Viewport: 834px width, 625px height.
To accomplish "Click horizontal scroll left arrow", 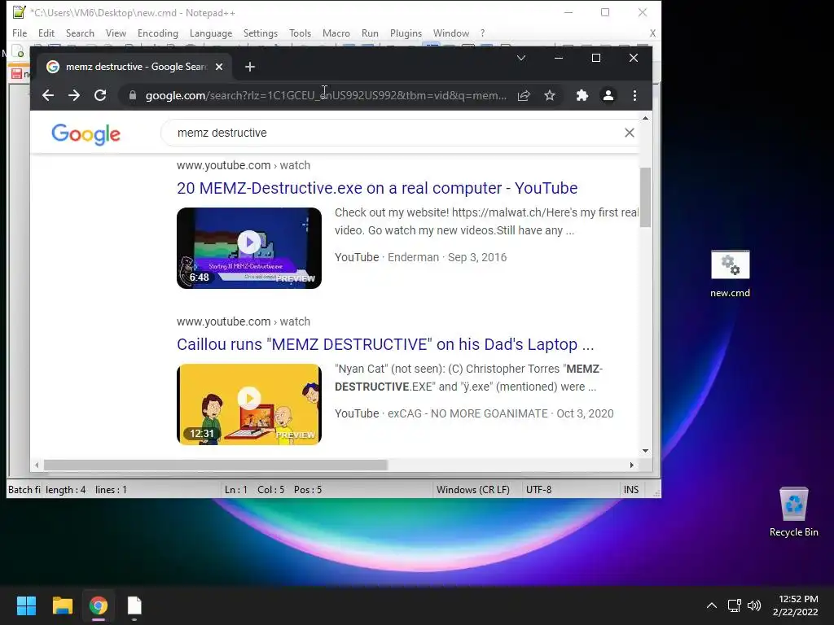I will [x=36, y=465].
